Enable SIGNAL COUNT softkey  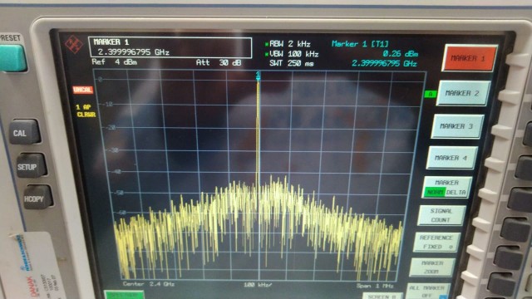tap(441, 215)
